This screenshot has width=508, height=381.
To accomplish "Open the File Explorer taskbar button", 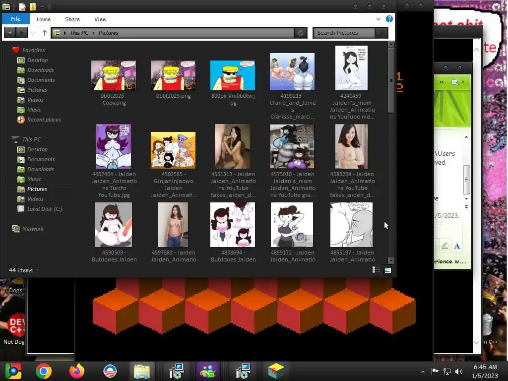I will (141, 371).
